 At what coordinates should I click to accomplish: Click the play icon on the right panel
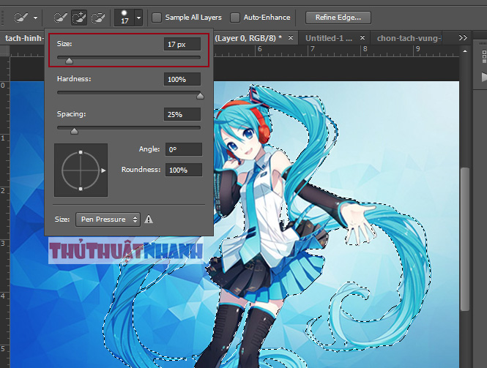484,77
